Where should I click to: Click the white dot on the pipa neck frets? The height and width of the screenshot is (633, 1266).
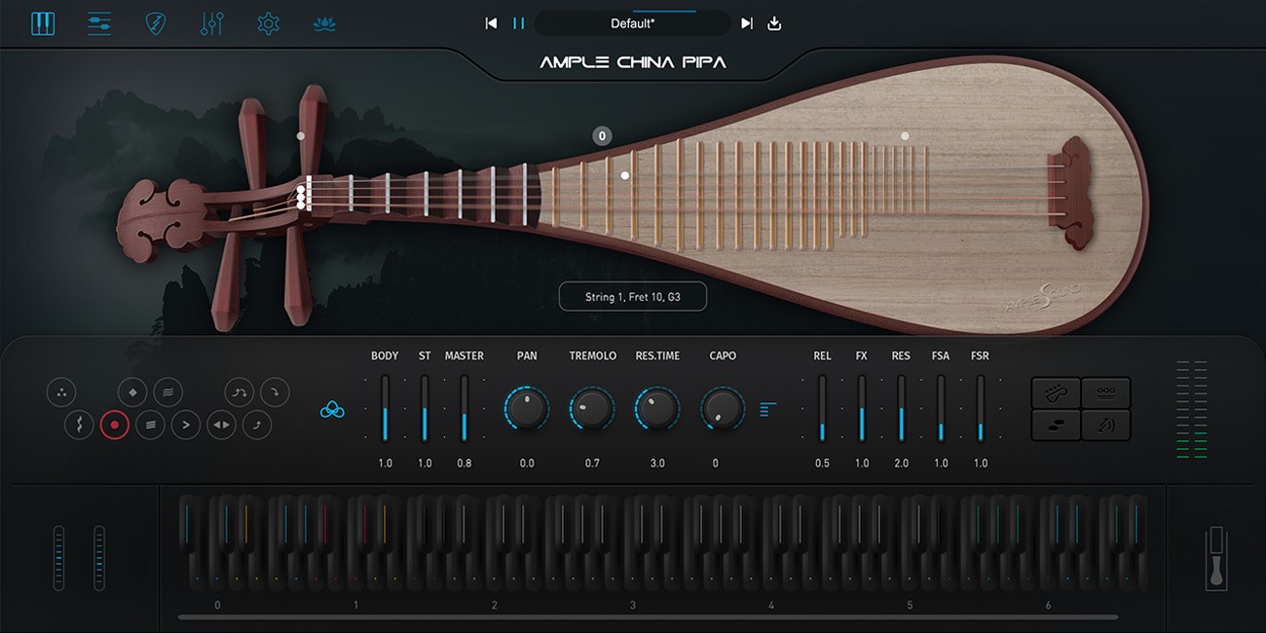[x=625, y=176]
